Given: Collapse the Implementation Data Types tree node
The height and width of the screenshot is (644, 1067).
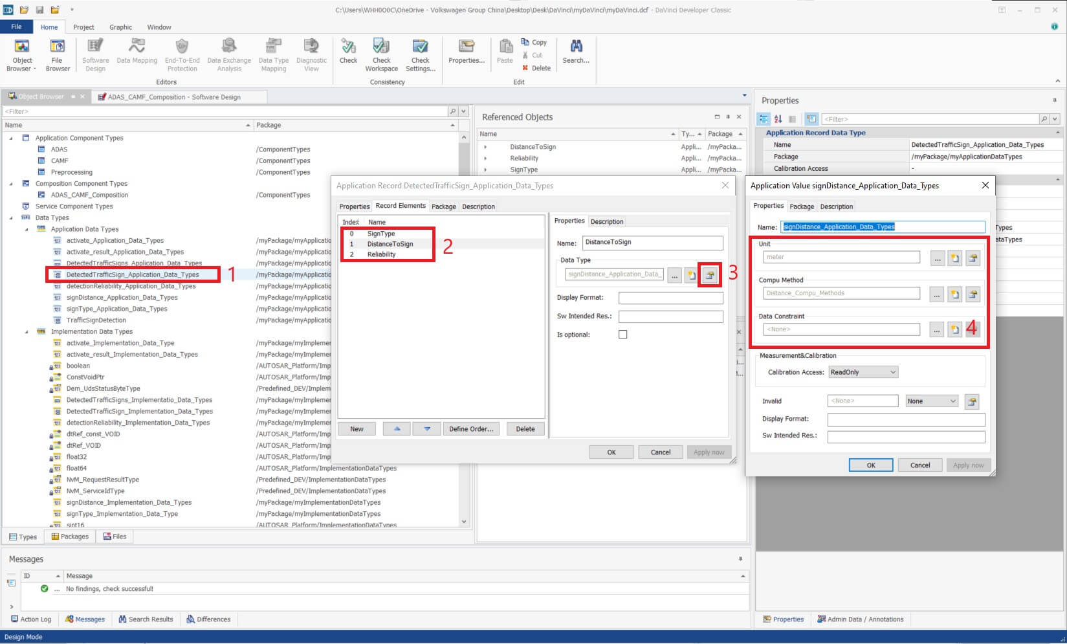Looking at the screenshot, I should coord(27,331).
